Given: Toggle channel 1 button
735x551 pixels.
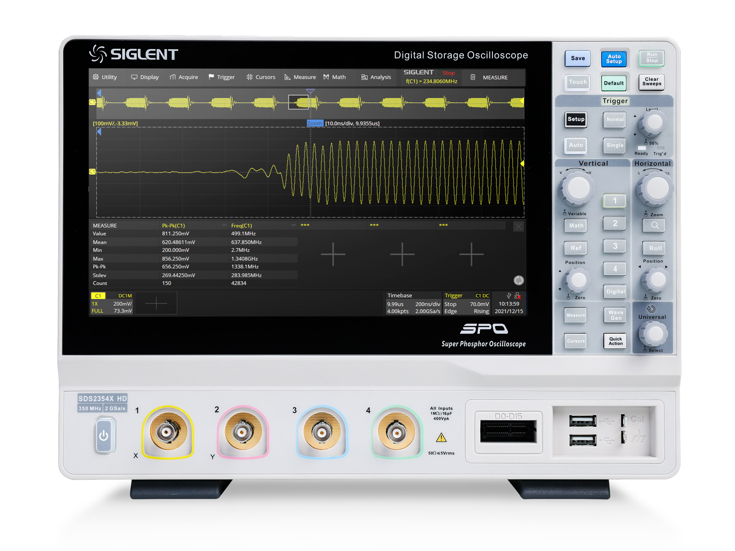Looking at the screenshot, I should [x=615, y=201].
